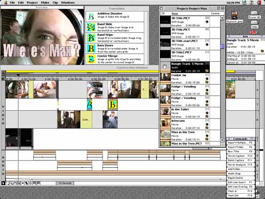
Task: Open the Make menu
Action: [45, 3]
